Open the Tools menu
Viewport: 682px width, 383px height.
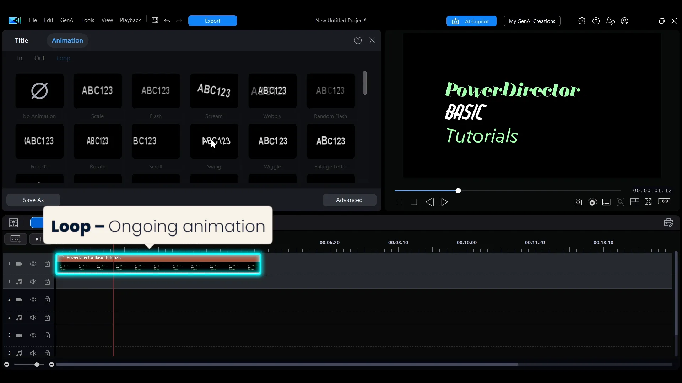pos(88,20)
